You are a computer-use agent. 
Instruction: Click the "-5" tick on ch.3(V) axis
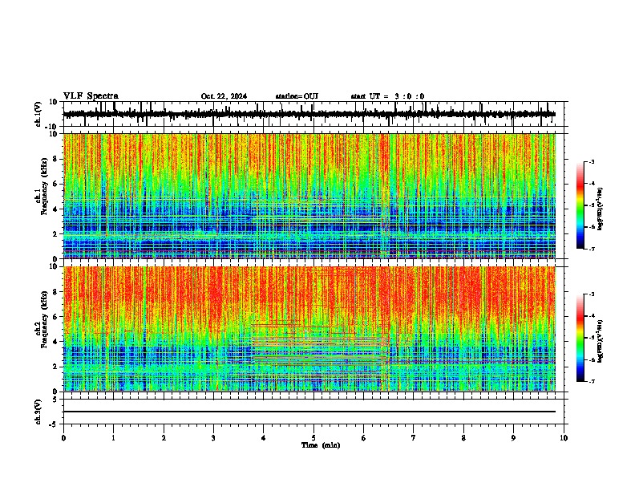[54, 424]
